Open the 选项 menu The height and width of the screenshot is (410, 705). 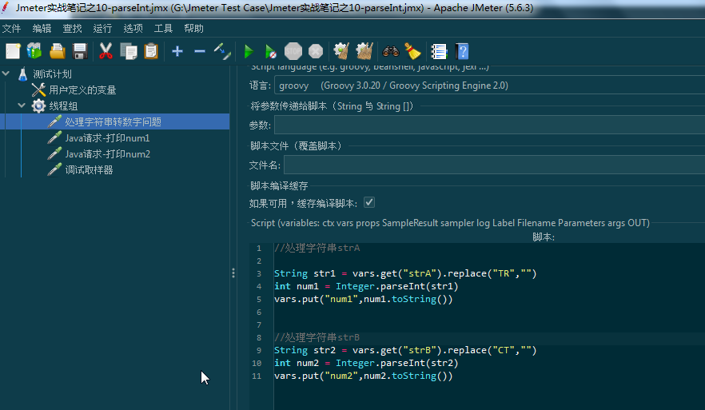pos(133,28)
